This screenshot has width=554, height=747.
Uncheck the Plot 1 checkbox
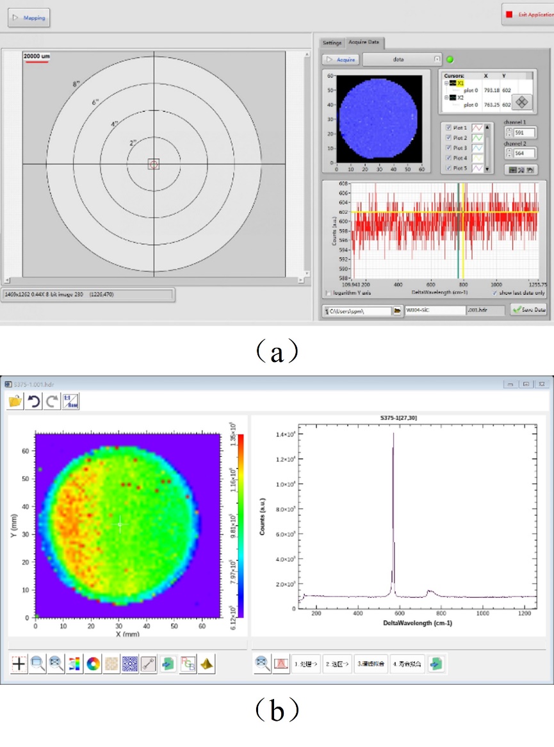coord(447,127)
